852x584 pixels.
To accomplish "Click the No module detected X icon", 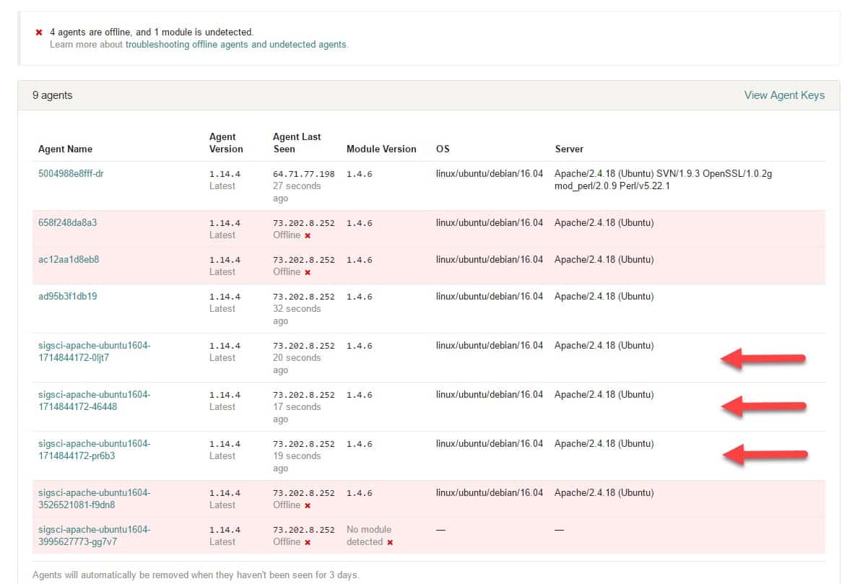I will click(390, 543).
